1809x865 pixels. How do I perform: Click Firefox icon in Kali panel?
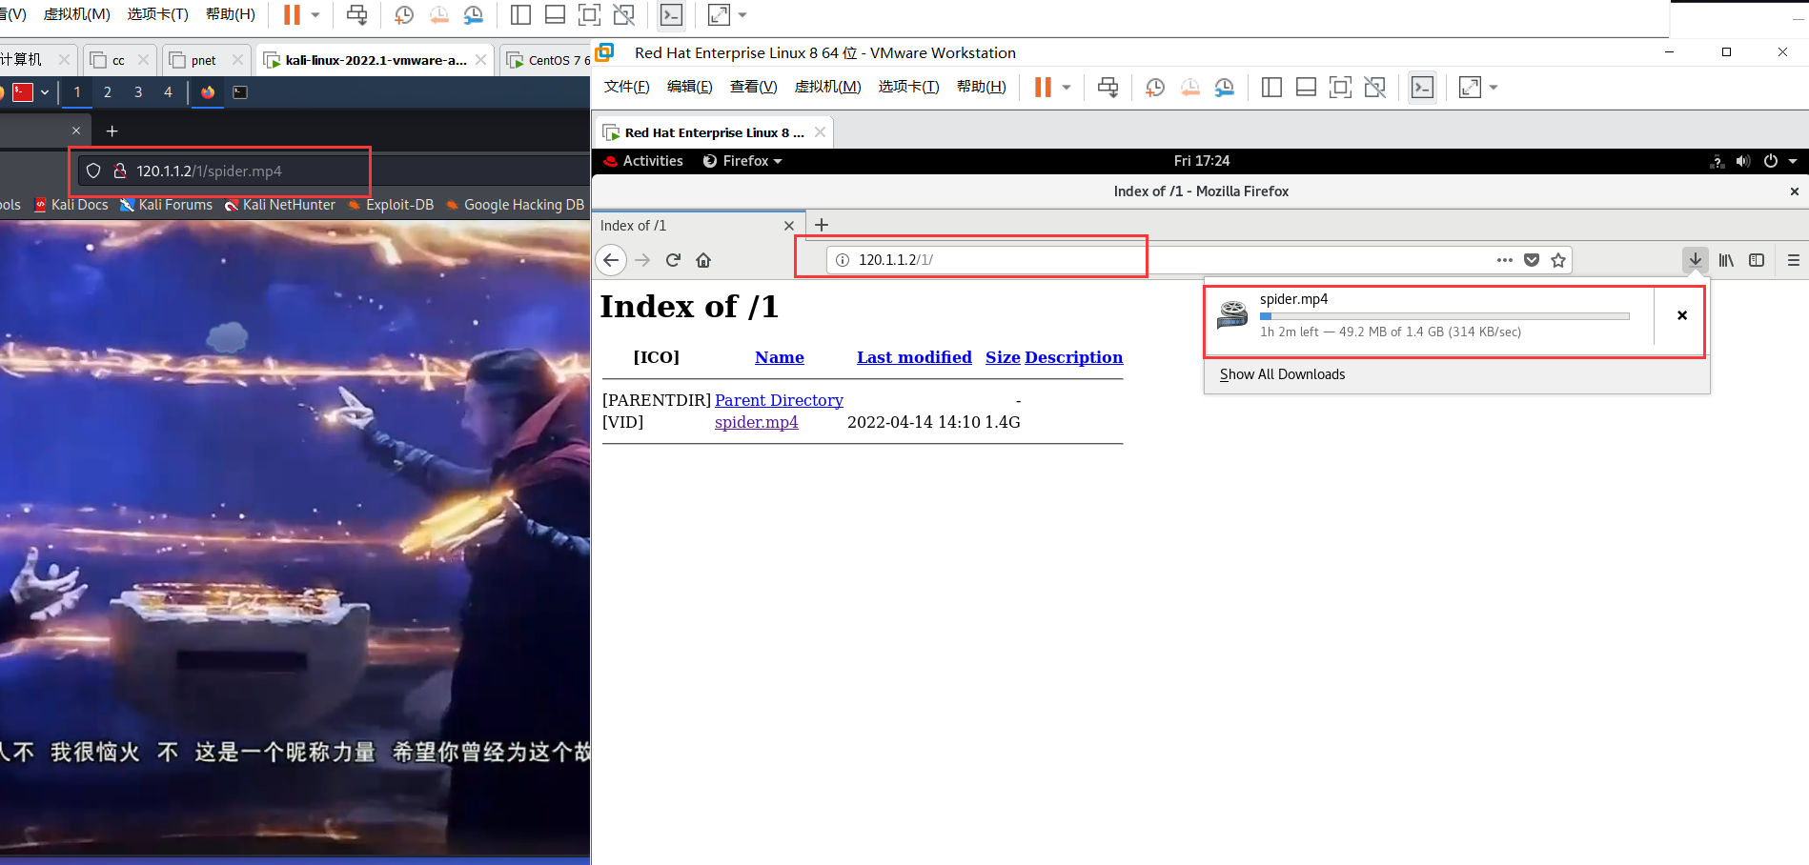[x=208, y=92]
